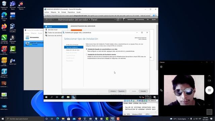Image resolution: width=215 pixels, height=121 pixels.
Task: Open CorelDRAW 2021 desktop shortcut
Action: pyautogui.click(x=4, y=39)
